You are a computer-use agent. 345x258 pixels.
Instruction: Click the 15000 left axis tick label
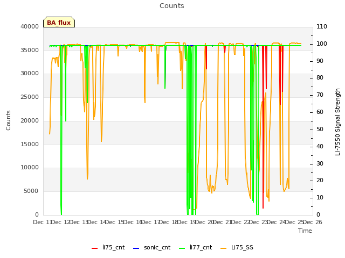(30, 145)
